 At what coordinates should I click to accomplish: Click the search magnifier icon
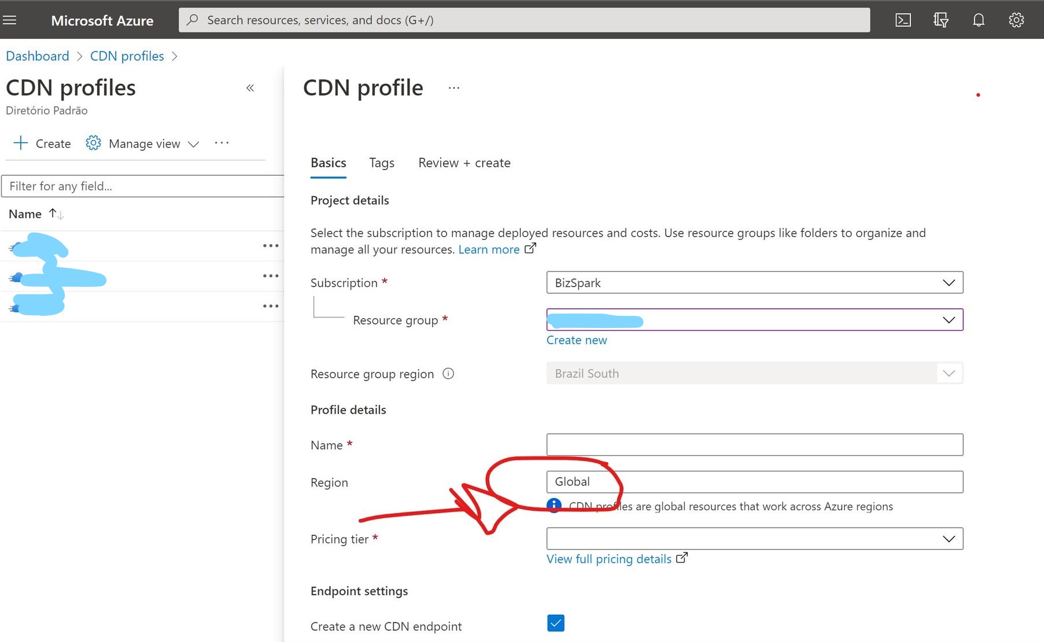[x=193, y=20]
